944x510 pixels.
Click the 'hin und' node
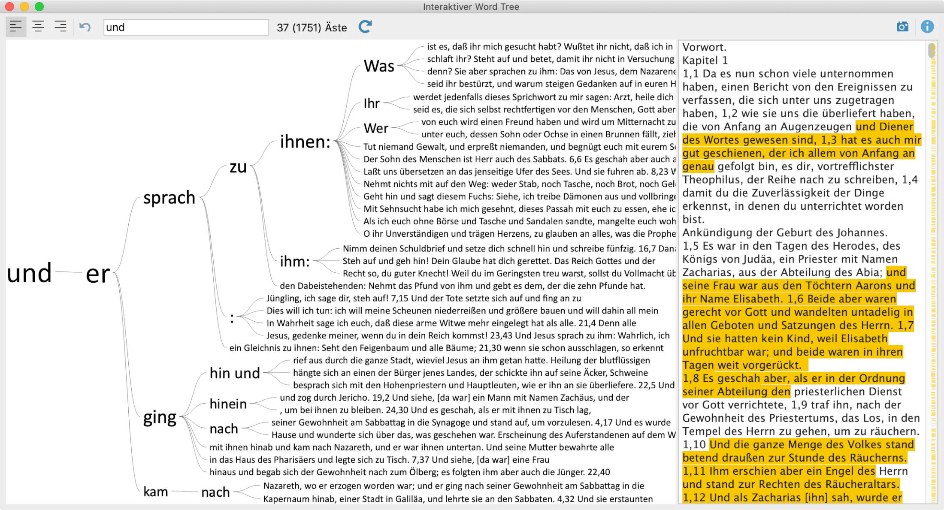pos(235,373)
